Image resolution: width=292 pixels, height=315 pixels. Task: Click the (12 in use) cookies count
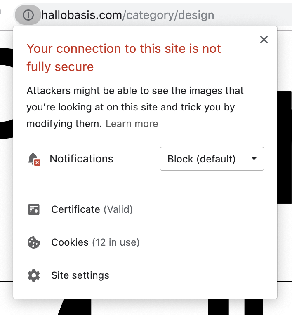115,242
